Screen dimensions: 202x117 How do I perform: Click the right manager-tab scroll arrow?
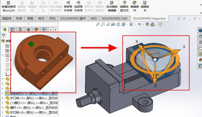[x=56, y=30]
